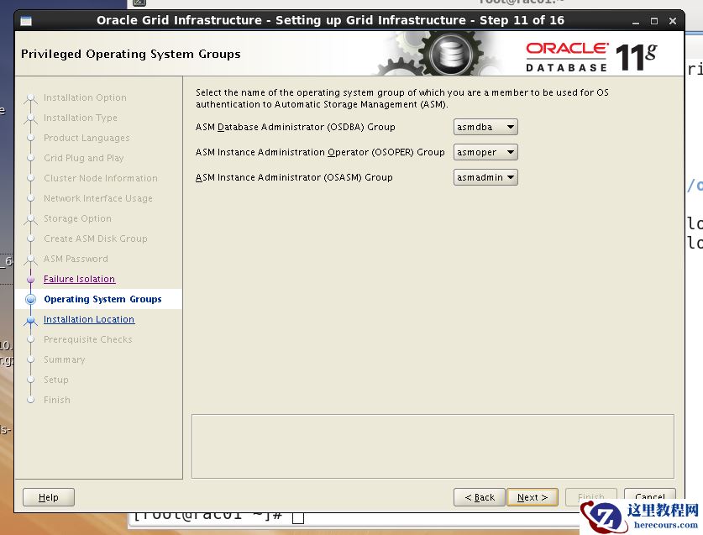Click the Finish step label in sidebar

coord(57,400)
